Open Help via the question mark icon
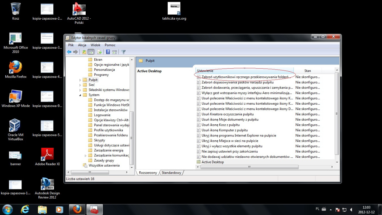382x215 pixels. pos(108,52)
